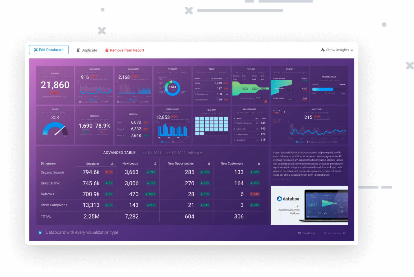Click the copy icon next to Duplicate
This screenshot has height=277, width=414.
coord(78,50)
